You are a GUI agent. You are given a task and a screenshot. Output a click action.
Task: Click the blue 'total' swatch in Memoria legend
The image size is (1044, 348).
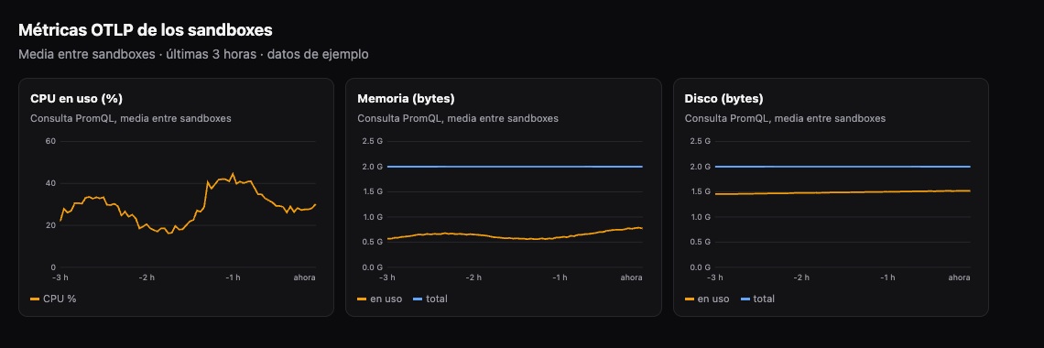coord(418,299)
